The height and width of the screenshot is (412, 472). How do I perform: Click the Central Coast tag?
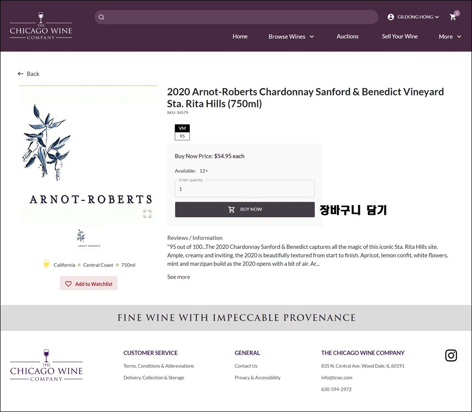pyautogui.click(x=98, y=265)
